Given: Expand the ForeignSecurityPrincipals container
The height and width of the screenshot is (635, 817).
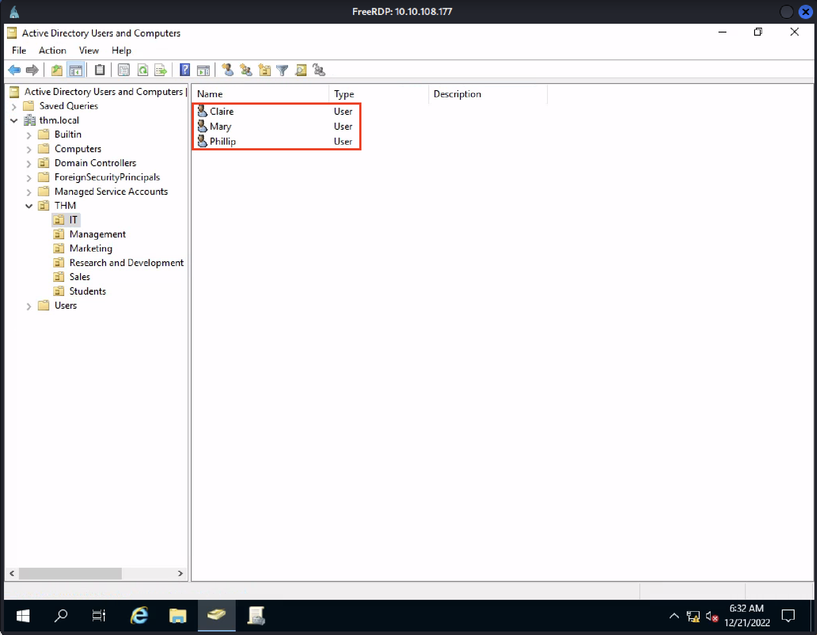Looking at the screenshot, I should point(29,178).
